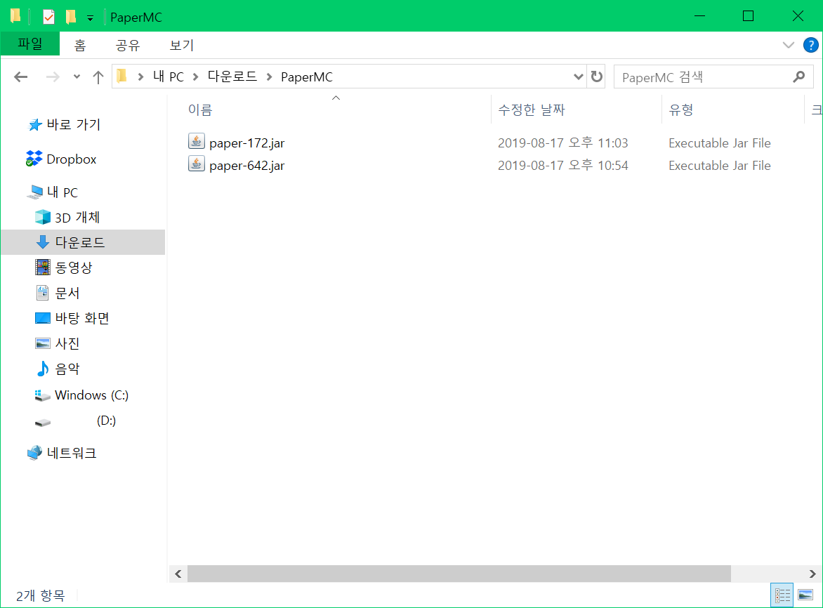Screen dimensions: 823x608
Task: Open the recent locations dropdown
Action: (77, 77)
